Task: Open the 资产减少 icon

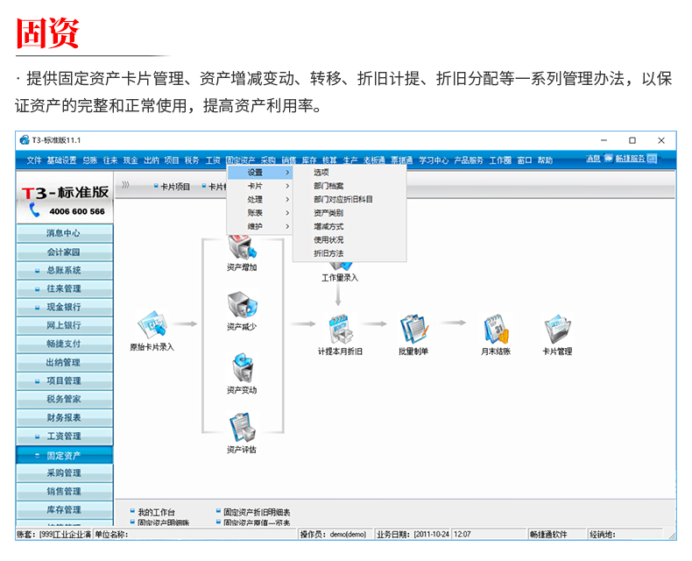Action: click(242, 305)
